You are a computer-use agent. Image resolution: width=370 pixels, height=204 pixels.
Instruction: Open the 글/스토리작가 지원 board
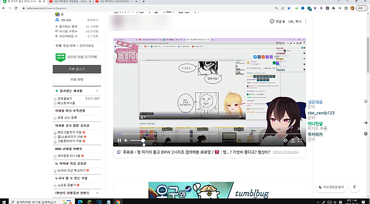(70, 137)
